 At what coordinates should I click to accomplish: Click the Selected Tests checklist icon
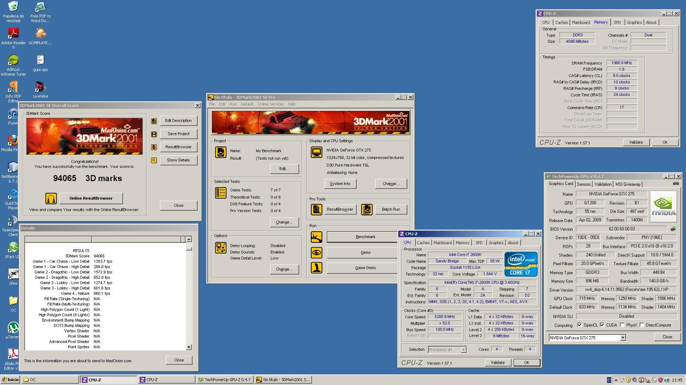point(221,193)
